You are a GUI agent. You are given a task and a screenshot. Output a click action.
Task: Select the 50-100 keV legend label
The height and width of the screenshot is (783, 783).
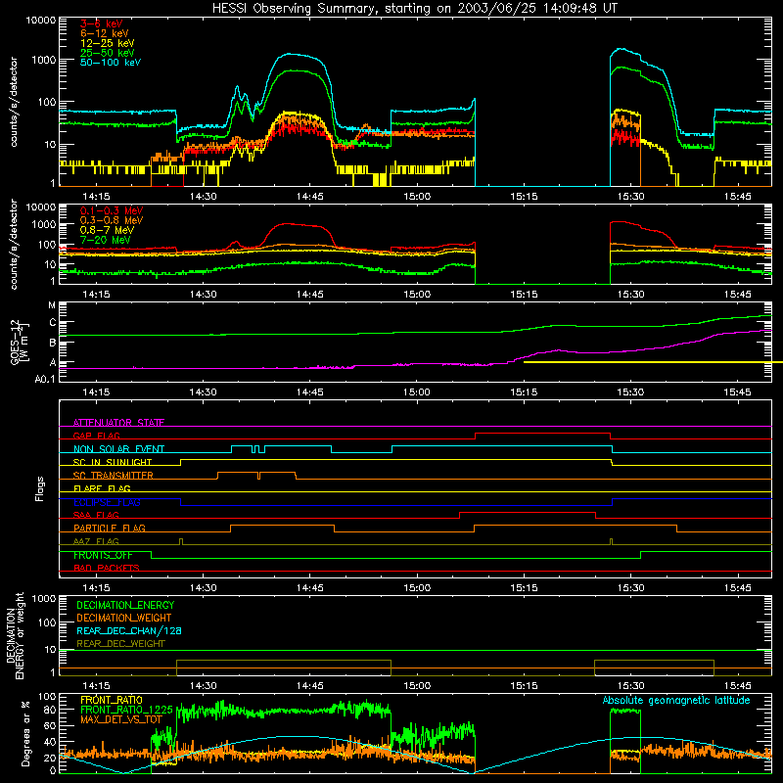(x=111, y=63)
